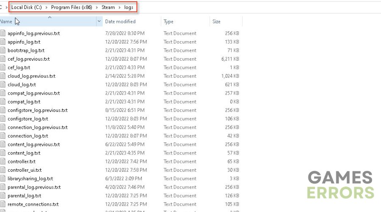Click the parental_log.previous.txt file icon
The image size is (381, 212).
click(x=3, y=187)
